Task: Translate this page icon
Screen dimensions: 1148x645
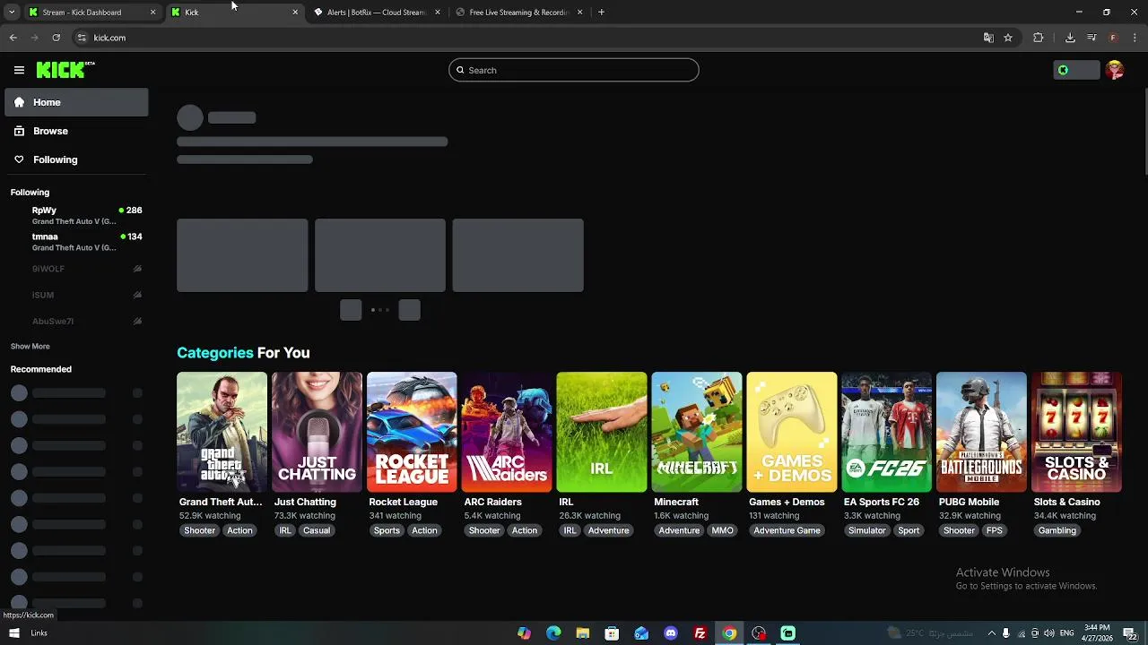Action: tap(988, 38)
